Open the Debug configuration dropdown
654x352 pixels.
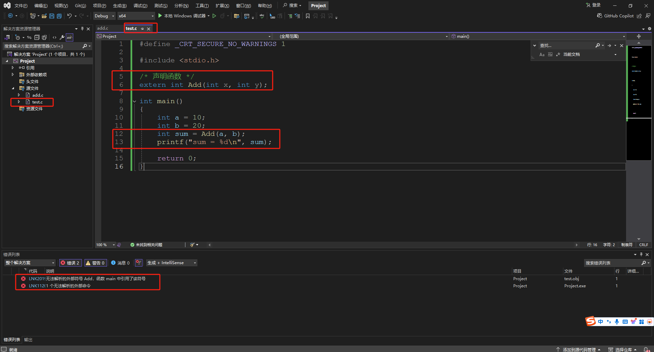click(x=104, y=16)
